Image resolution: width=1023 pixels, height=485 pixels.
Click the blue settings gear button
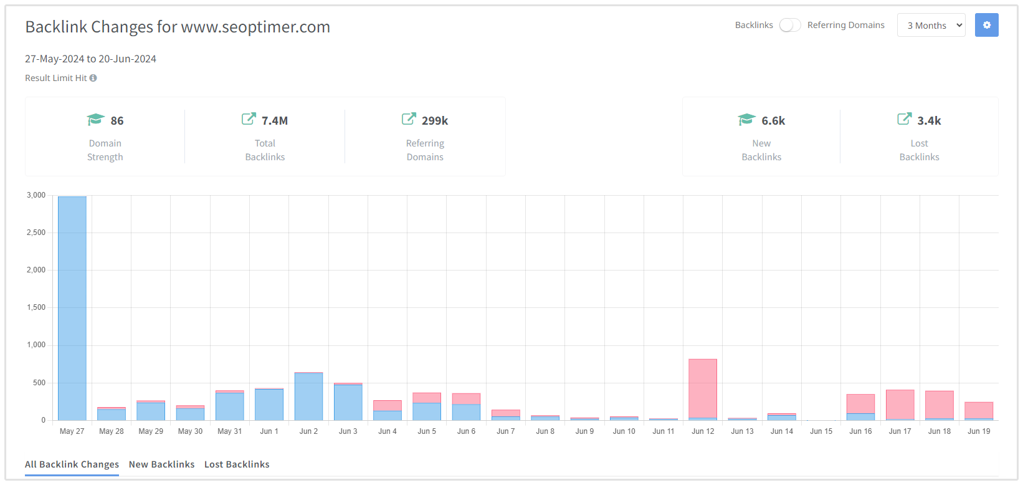point(986,25)
